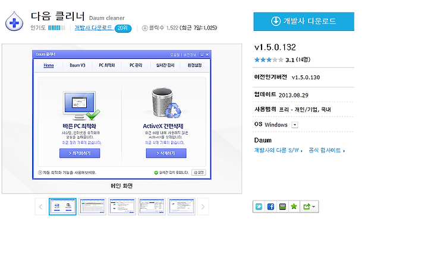Image resolution: width=428 pixels, height=267 pixels.
Task: Click 버전정보 link in title bar
Action: coord(190,55)
